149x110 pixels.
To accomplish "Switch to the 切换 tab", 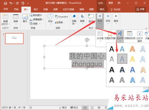I will coord(46,10).
